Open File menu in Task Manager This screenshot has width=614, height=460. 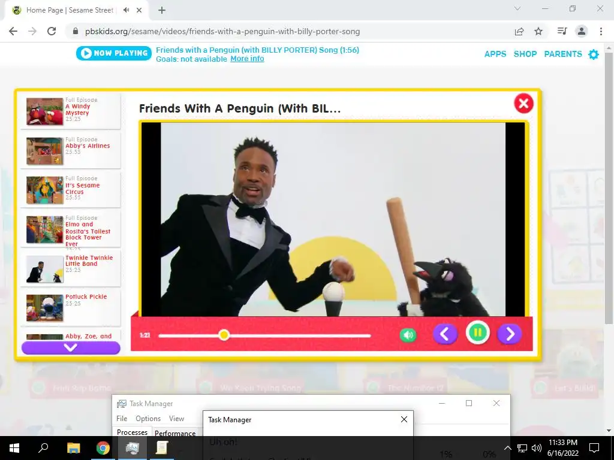pyautogui.click(x=122, y=419)
